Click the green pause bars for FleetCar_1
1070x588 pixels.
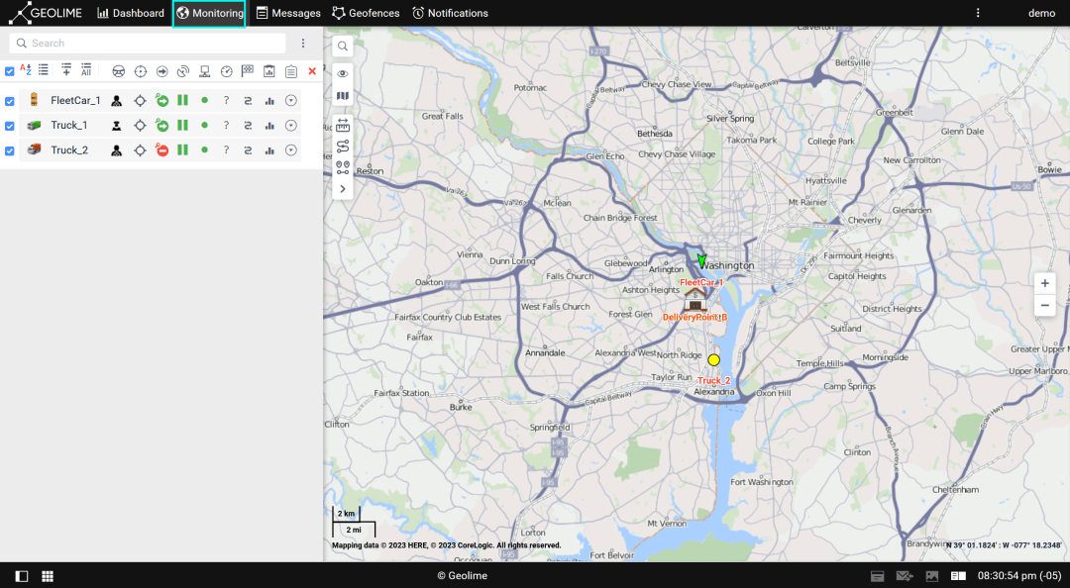click(x=183, y=100)
